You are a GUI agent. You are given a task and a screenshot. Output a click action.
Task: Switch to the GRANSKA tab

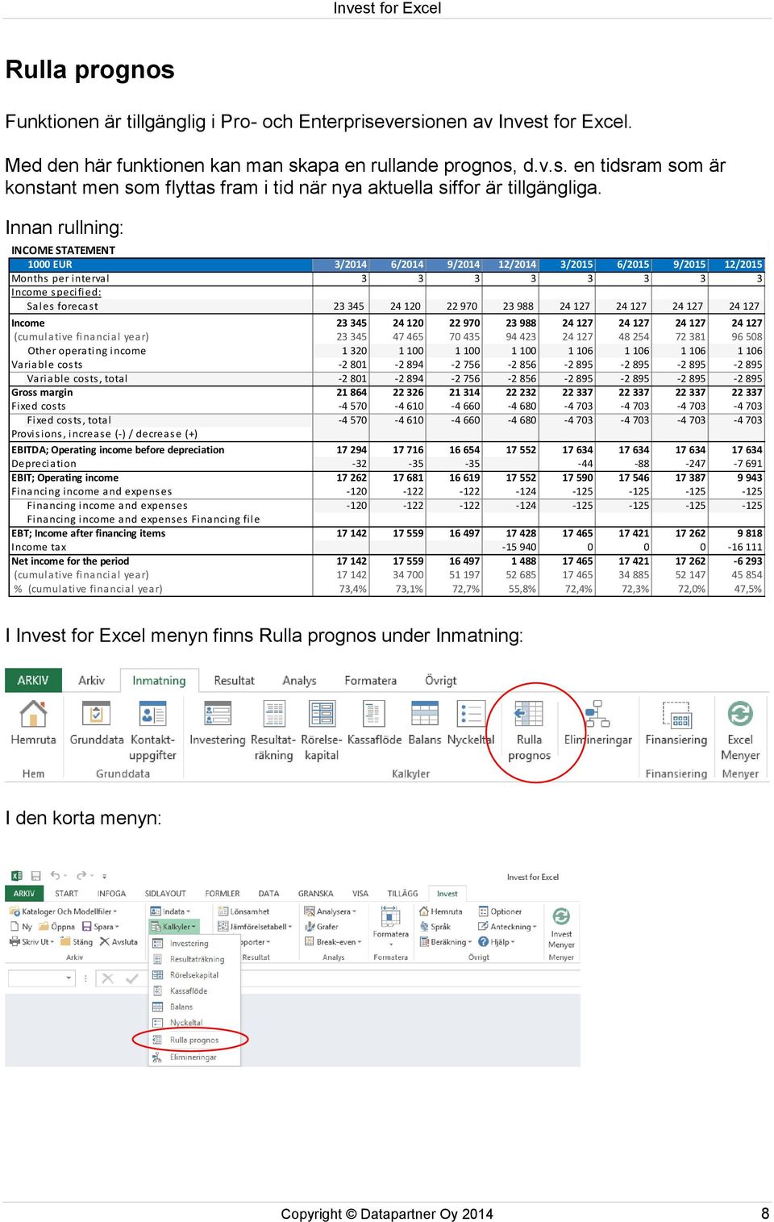pyautogui.click(x=316, y=894)
